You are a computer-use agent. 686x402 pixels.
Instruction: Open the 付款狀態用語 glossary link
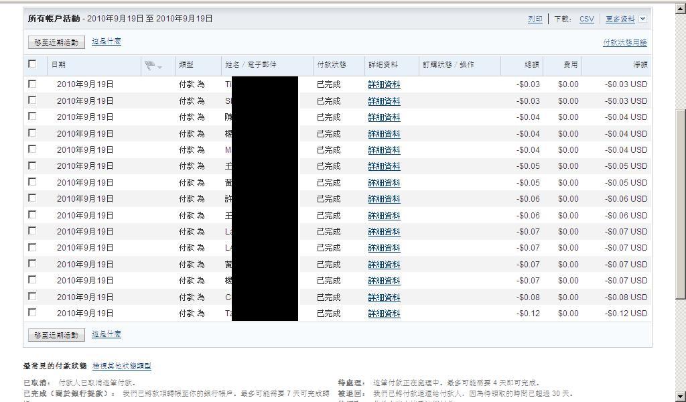coord(625,42)
